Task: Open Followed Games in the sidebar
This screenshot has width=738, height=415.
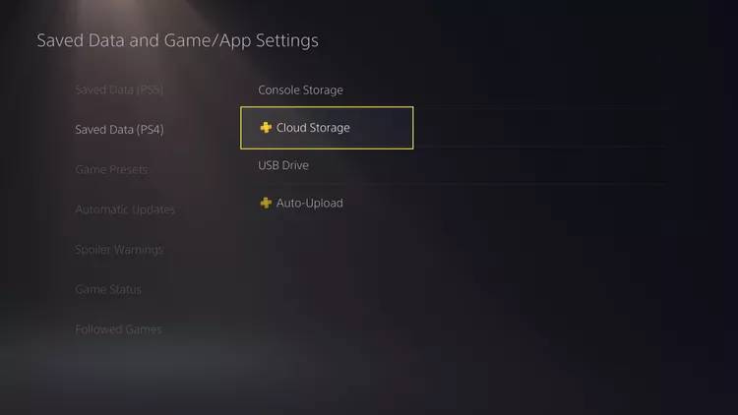Action: coord(119,329)
